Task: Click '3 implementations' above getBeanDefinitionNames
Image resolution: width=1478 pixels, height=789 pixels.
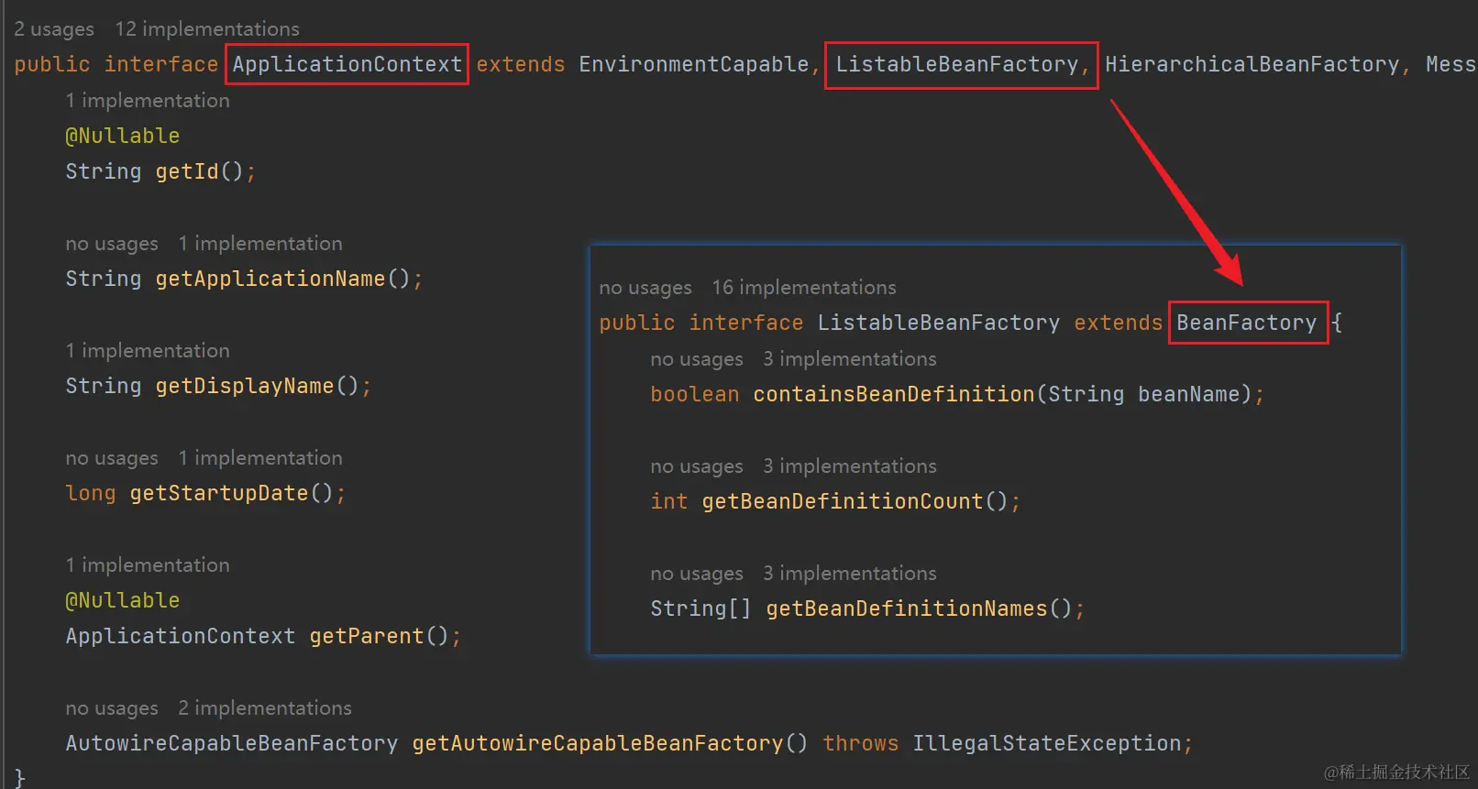Action: (x=850, y=574)
